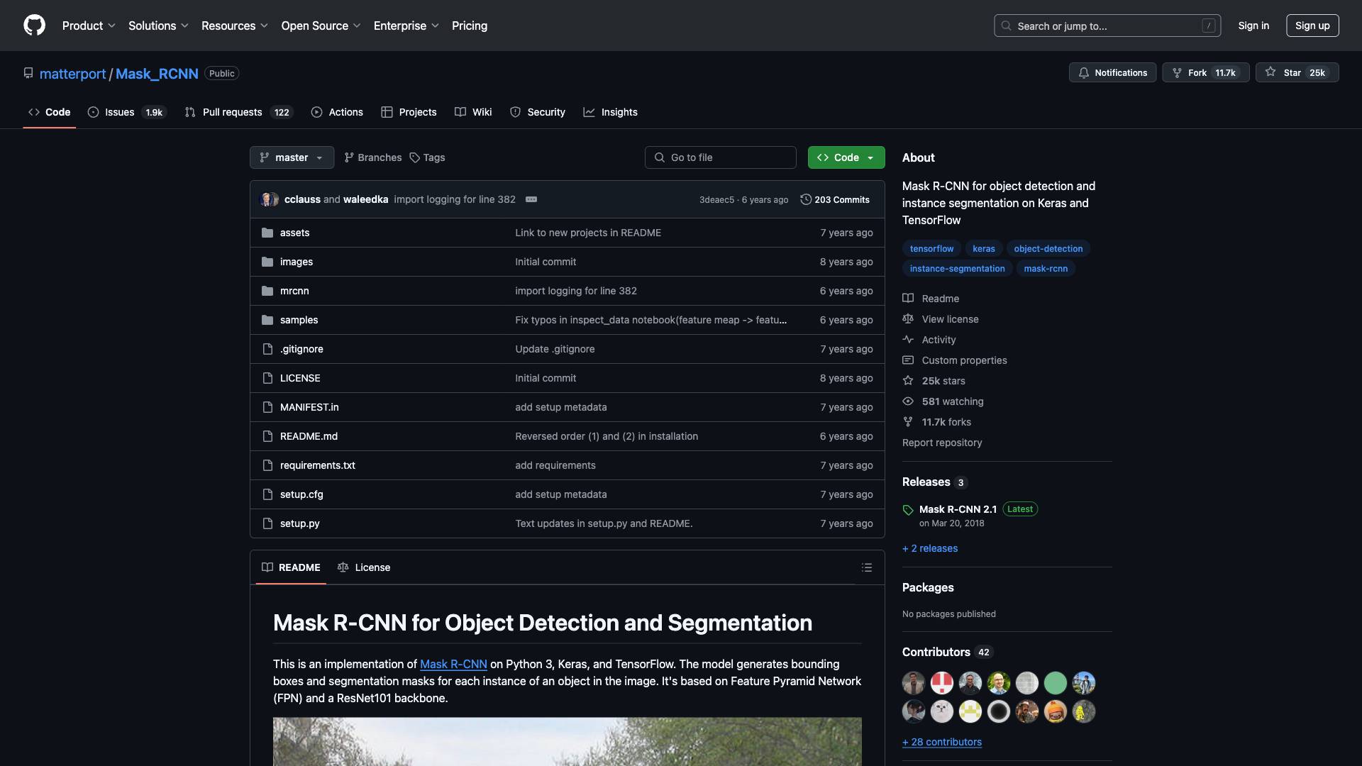Click the file icon beside .gitignore
The image size is (1362, 766).
coord(267,349)
